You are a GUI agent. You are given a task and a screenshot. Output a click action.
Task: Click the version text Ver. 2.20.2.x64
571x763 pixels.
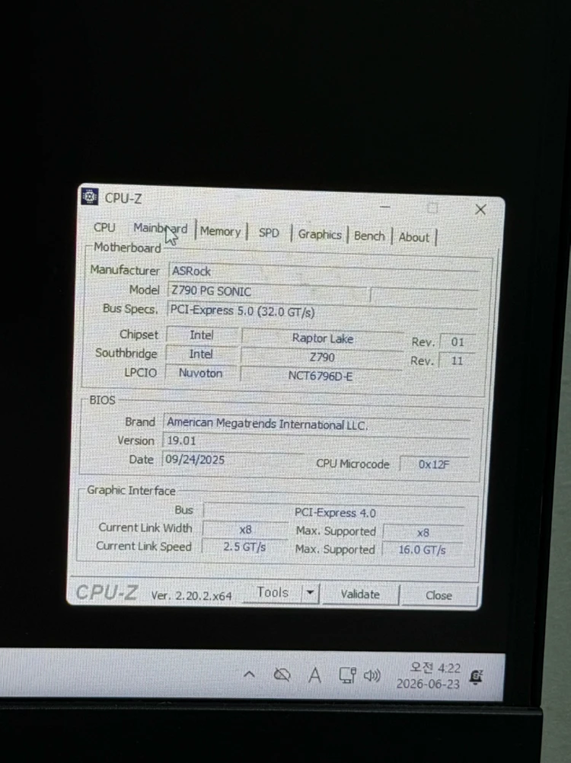[191, 596]
